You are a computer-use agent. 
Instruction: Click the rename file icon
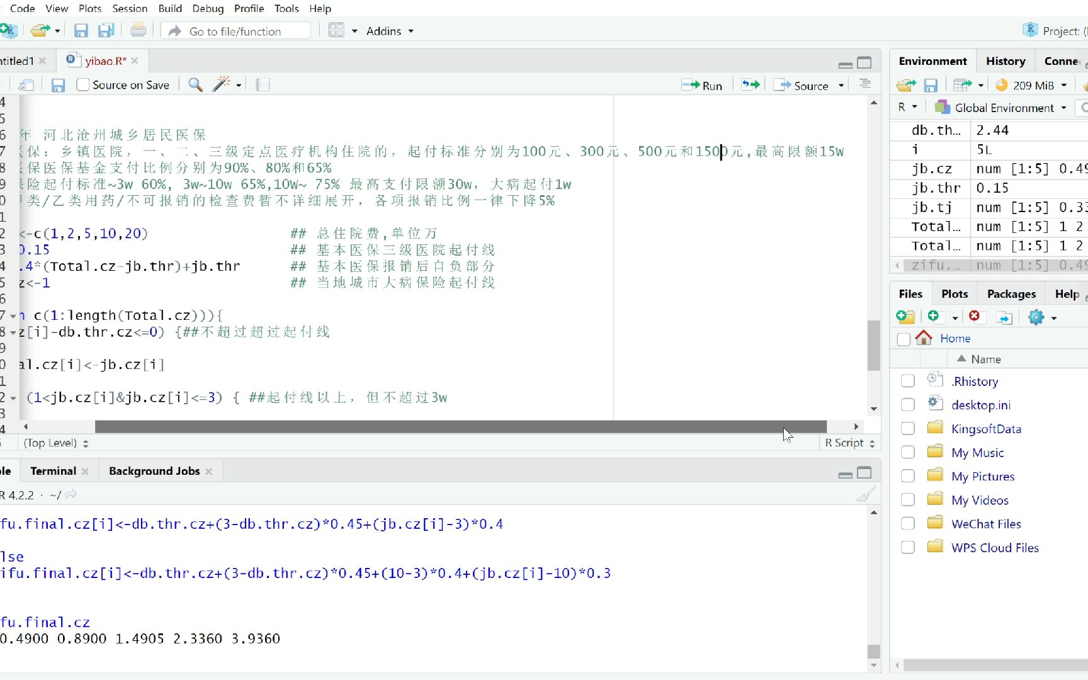point(1004,317)
